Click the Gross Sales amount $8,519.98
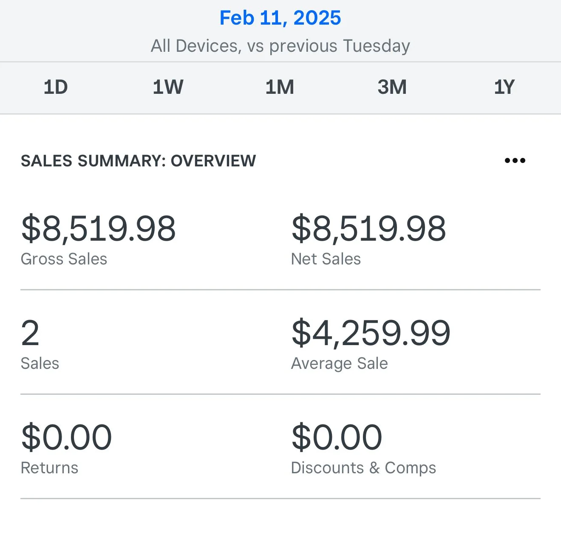 coord(98,228)
